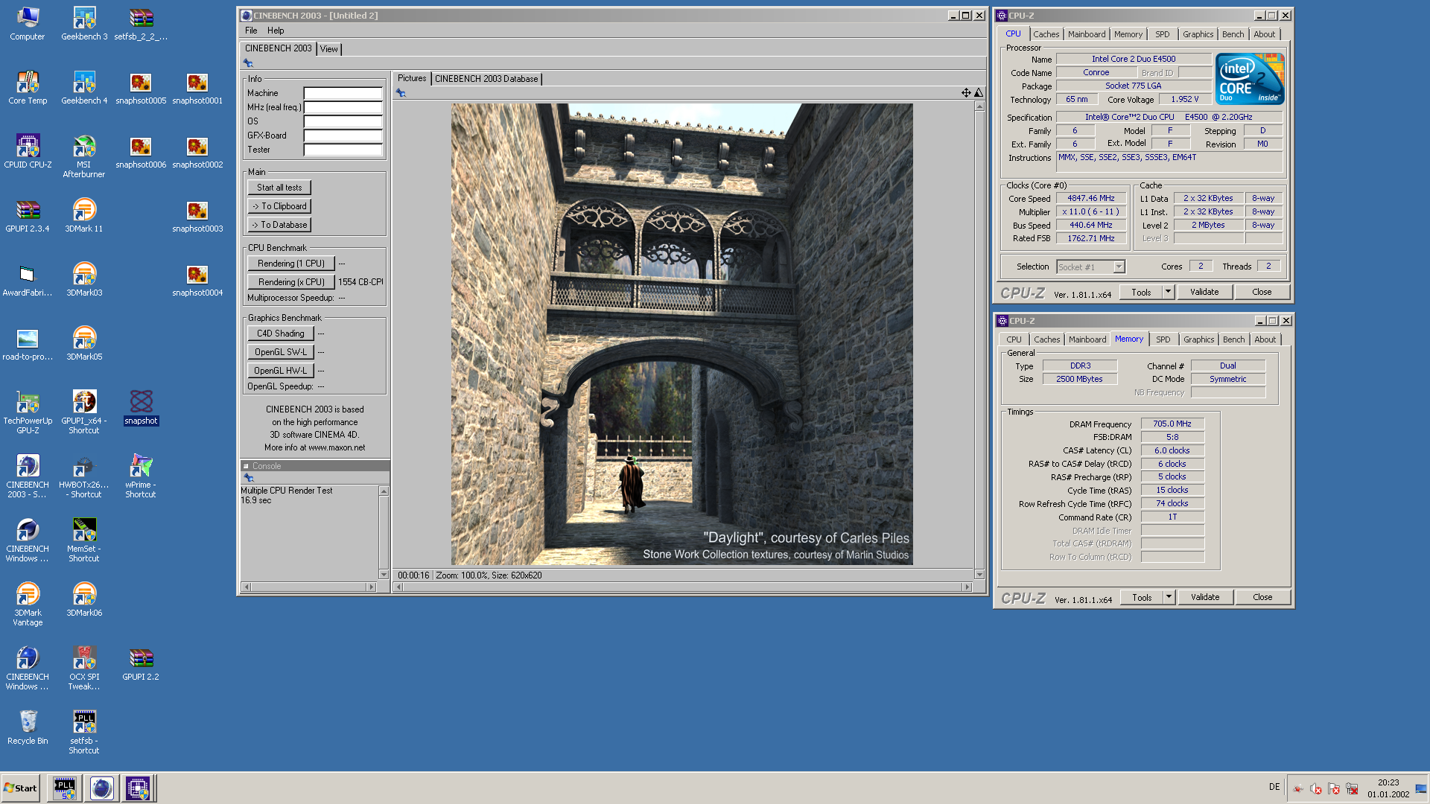Viewport: 1430px width, 804px height.
Task: Switch to the View tab in CINEBENCH
Action: click(x=328, y=49)
